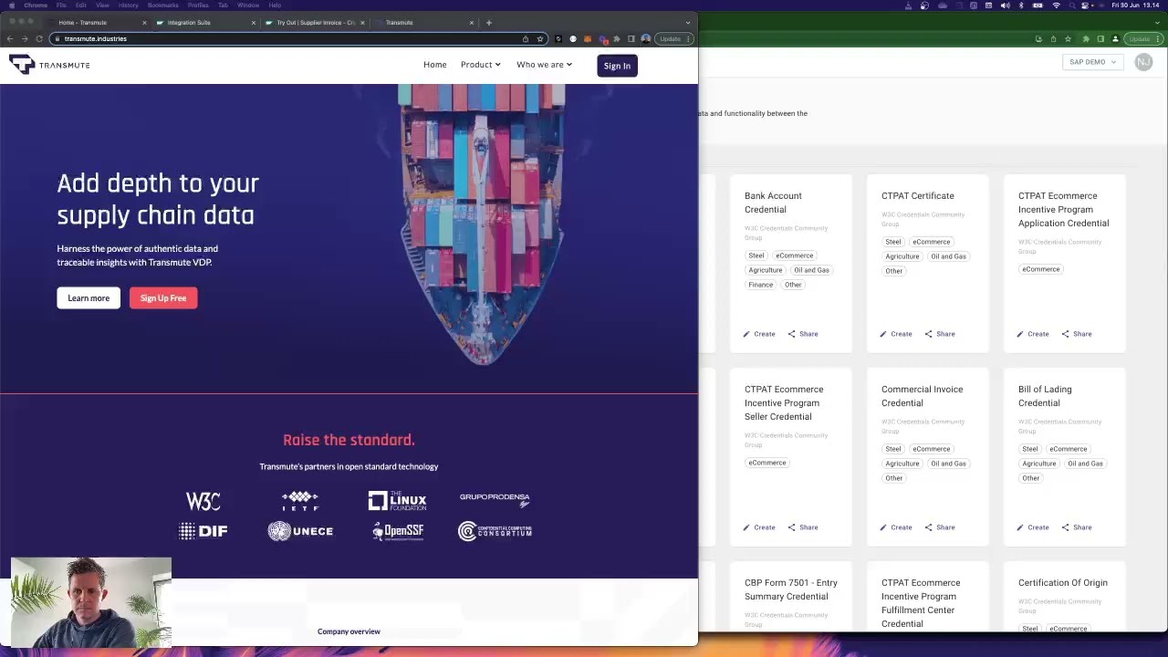
Task: Switch to the Try Out Supplier Invoice tab
Action: (316, 22)
